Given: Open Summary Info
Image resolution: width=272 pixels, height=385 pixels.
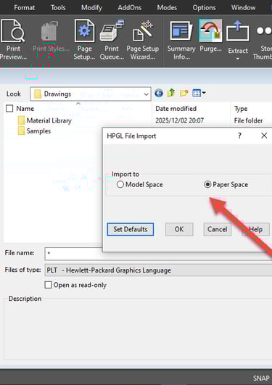Looking at the screenshot, I should [181, 40].
